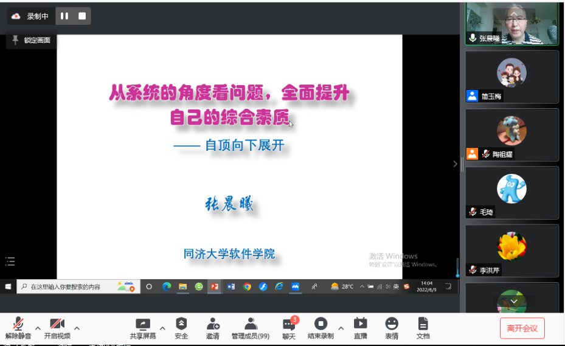Screen dimensions: 565x346
Task: Click the leave meeting (离开会议) button
Action: coord(522,328)
